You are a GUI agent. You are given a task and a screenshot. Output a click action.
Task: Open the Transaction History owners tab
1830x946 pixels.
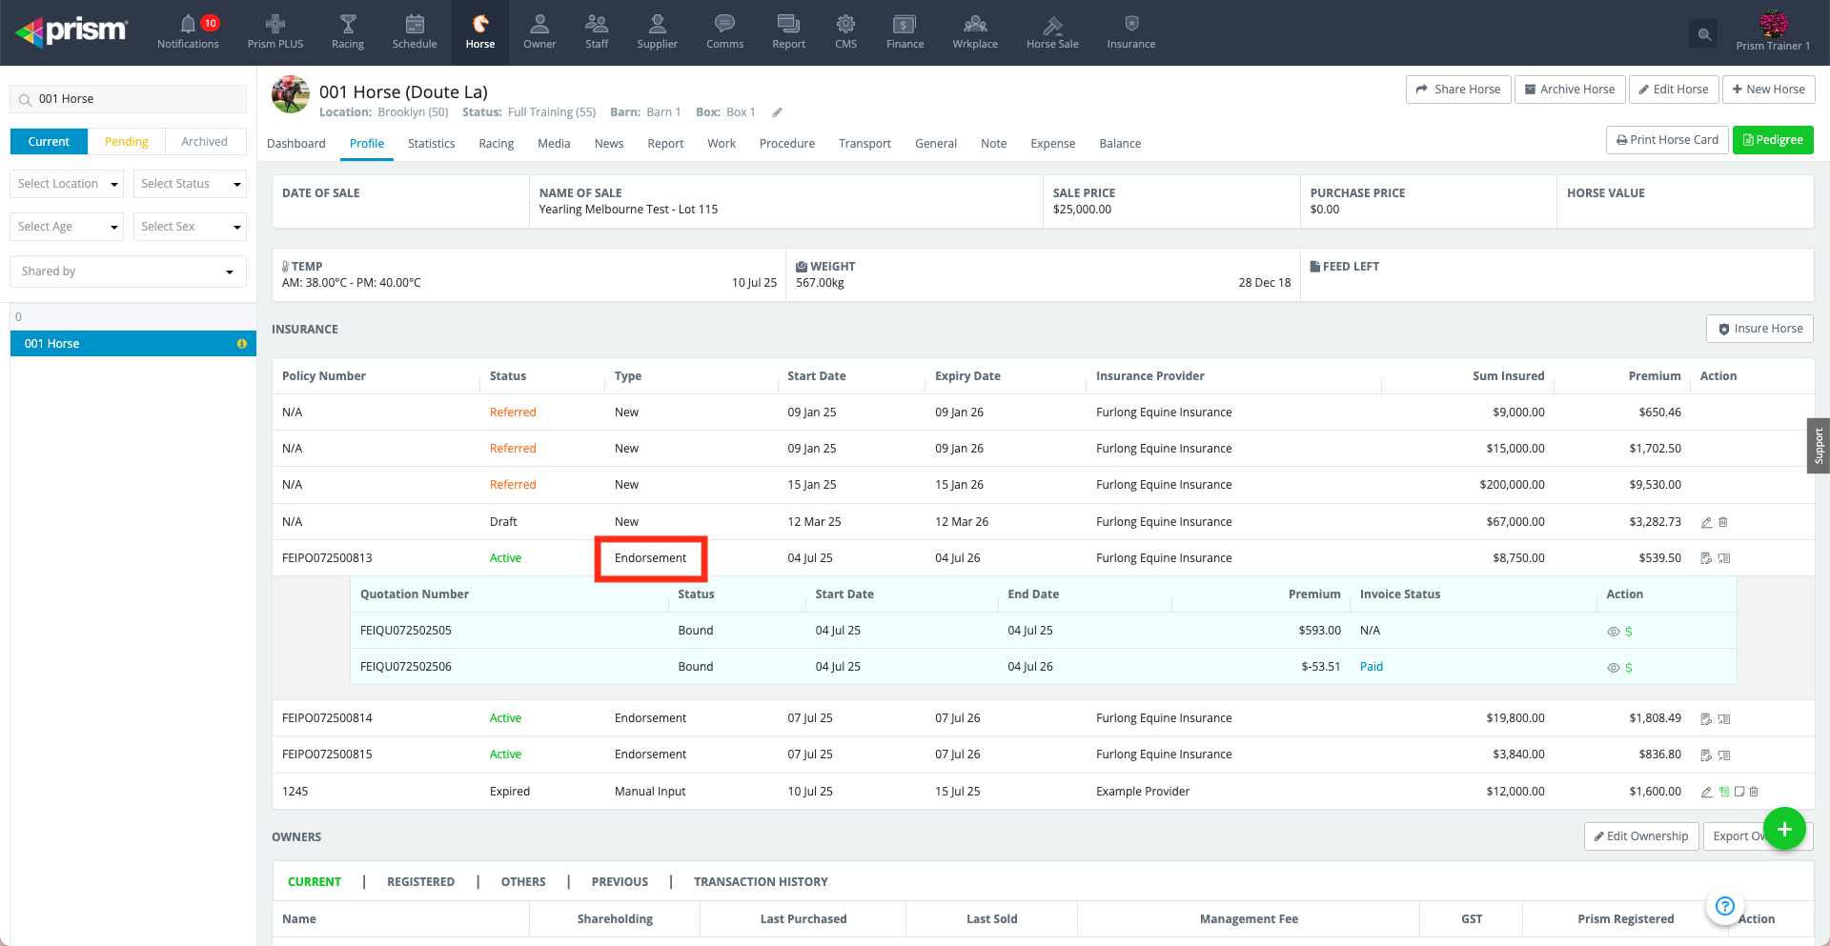tap(760, 882)
